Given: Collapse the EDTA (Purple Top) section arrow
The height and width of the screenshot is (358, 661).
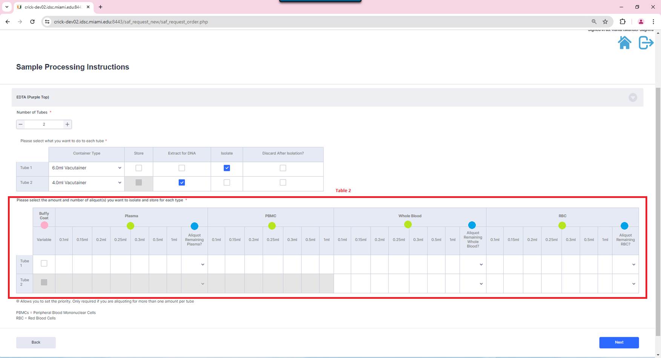Looking at the screenshot, I should pyautogui.click(x=633, y=98).
